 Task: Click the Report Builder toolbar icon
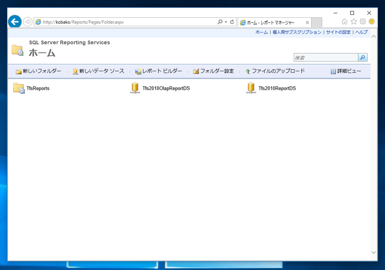click(x=138, y=71)
